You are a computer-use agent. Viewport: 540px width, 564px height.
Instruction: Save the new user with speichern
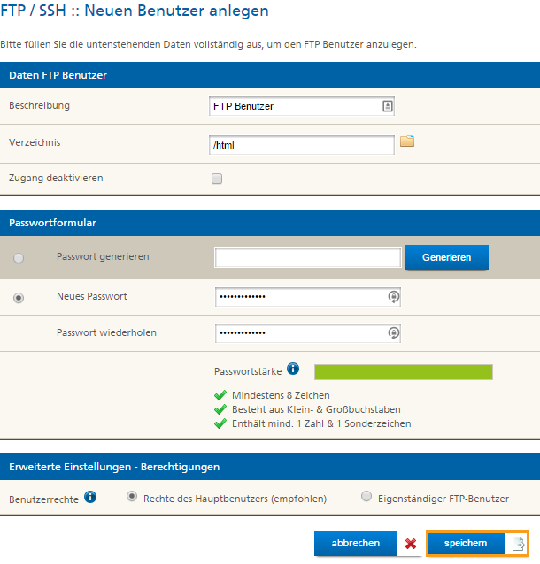(466, 543)
